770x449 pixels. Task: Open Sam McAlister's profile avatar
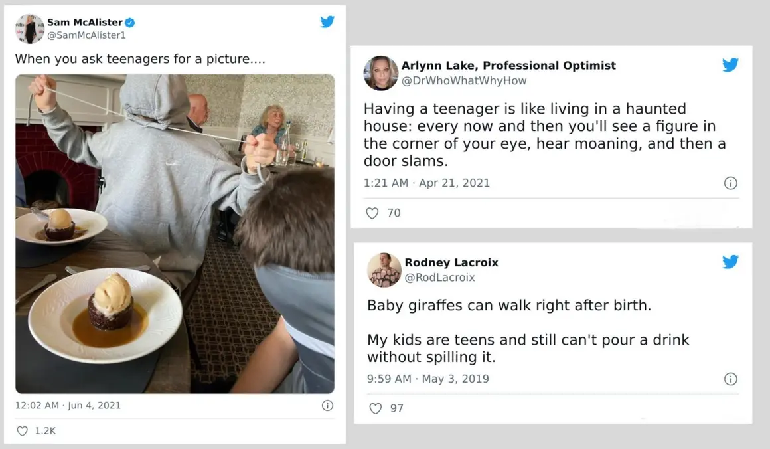29,29
